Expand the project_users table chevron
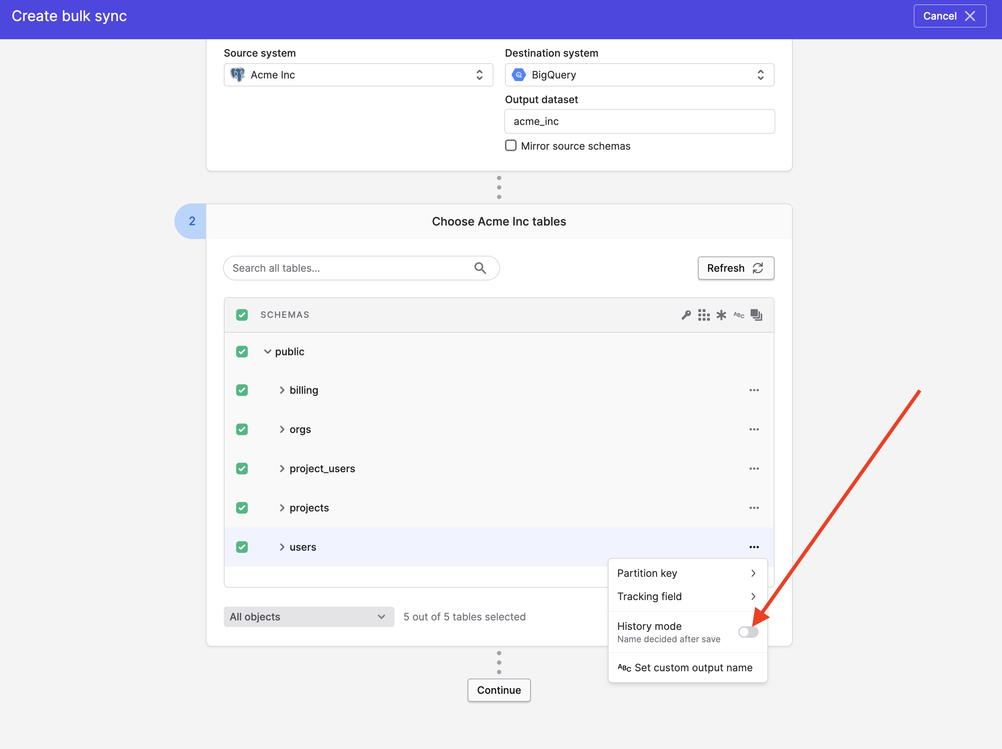Viewport: 1002px width, 749px height. click(x=282, y=469)
